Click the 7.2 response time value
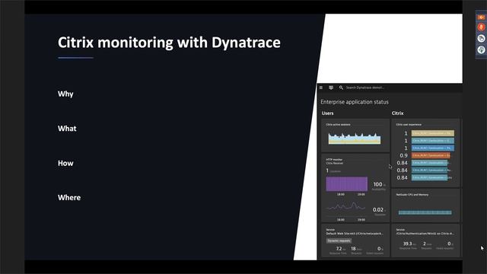This screenshot has height=274, width=487. (339, 249)
